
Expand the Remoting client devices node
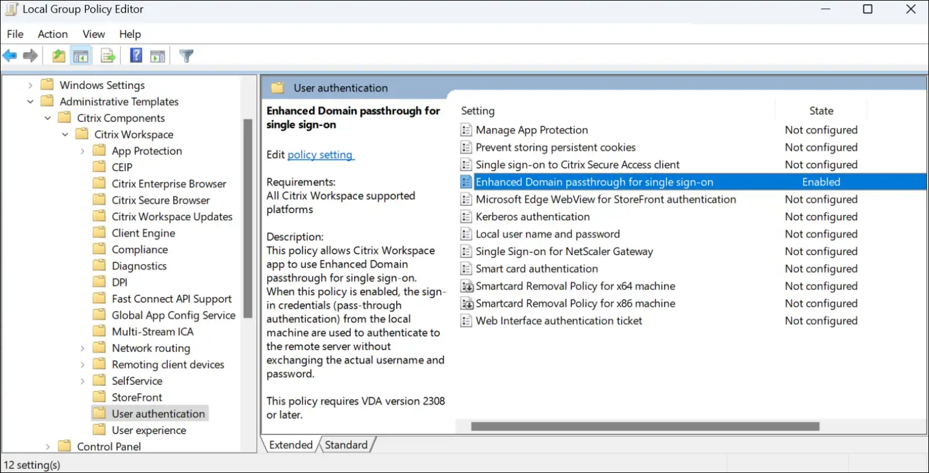coord(82,364)
